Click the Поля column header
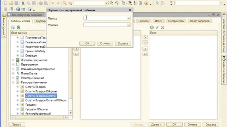Screen dimensions: 227x127 [183, 33]
